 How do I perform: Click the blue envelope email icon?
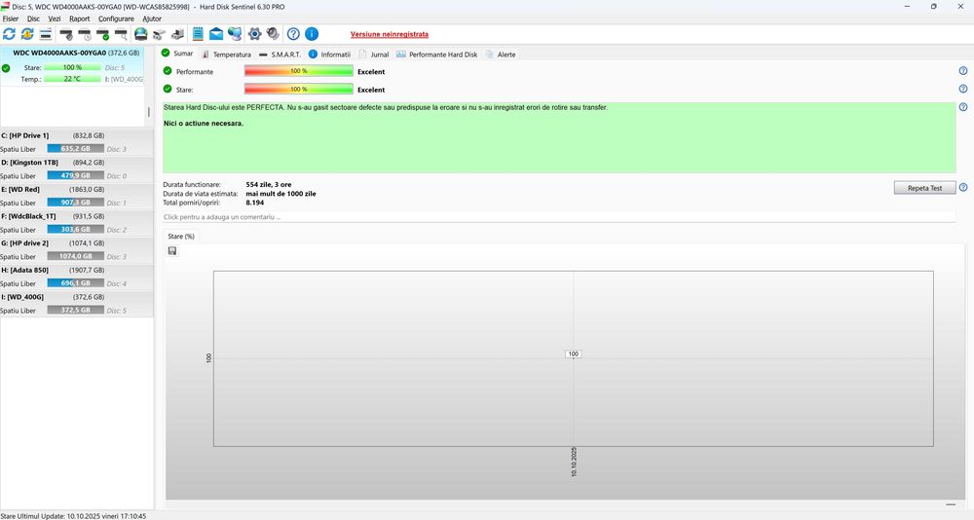click(x=216, y=34)
